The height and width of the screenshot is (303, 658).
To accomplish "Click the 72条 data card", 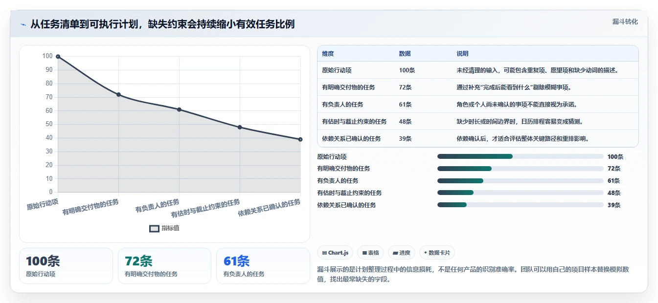I will [164, 266].
